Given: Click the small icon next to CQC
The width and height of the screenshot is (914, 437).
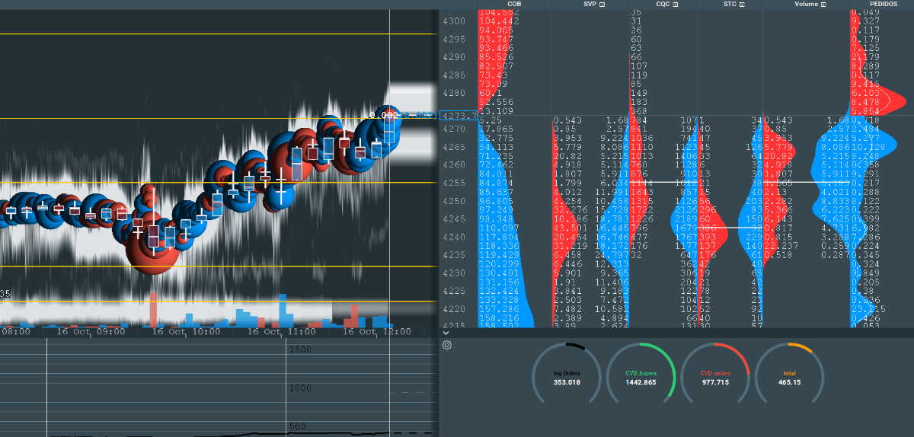Looking at the screenshot, I should coord(675,5).
